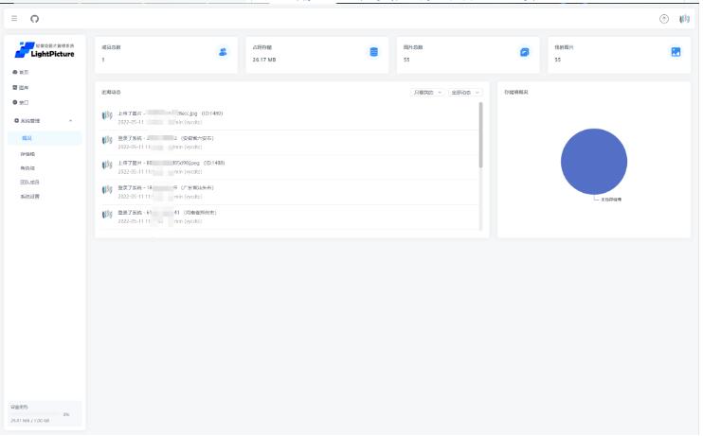703x436 pixels.
Task: Go to the home page sidebar item
Action: point(23,72)
